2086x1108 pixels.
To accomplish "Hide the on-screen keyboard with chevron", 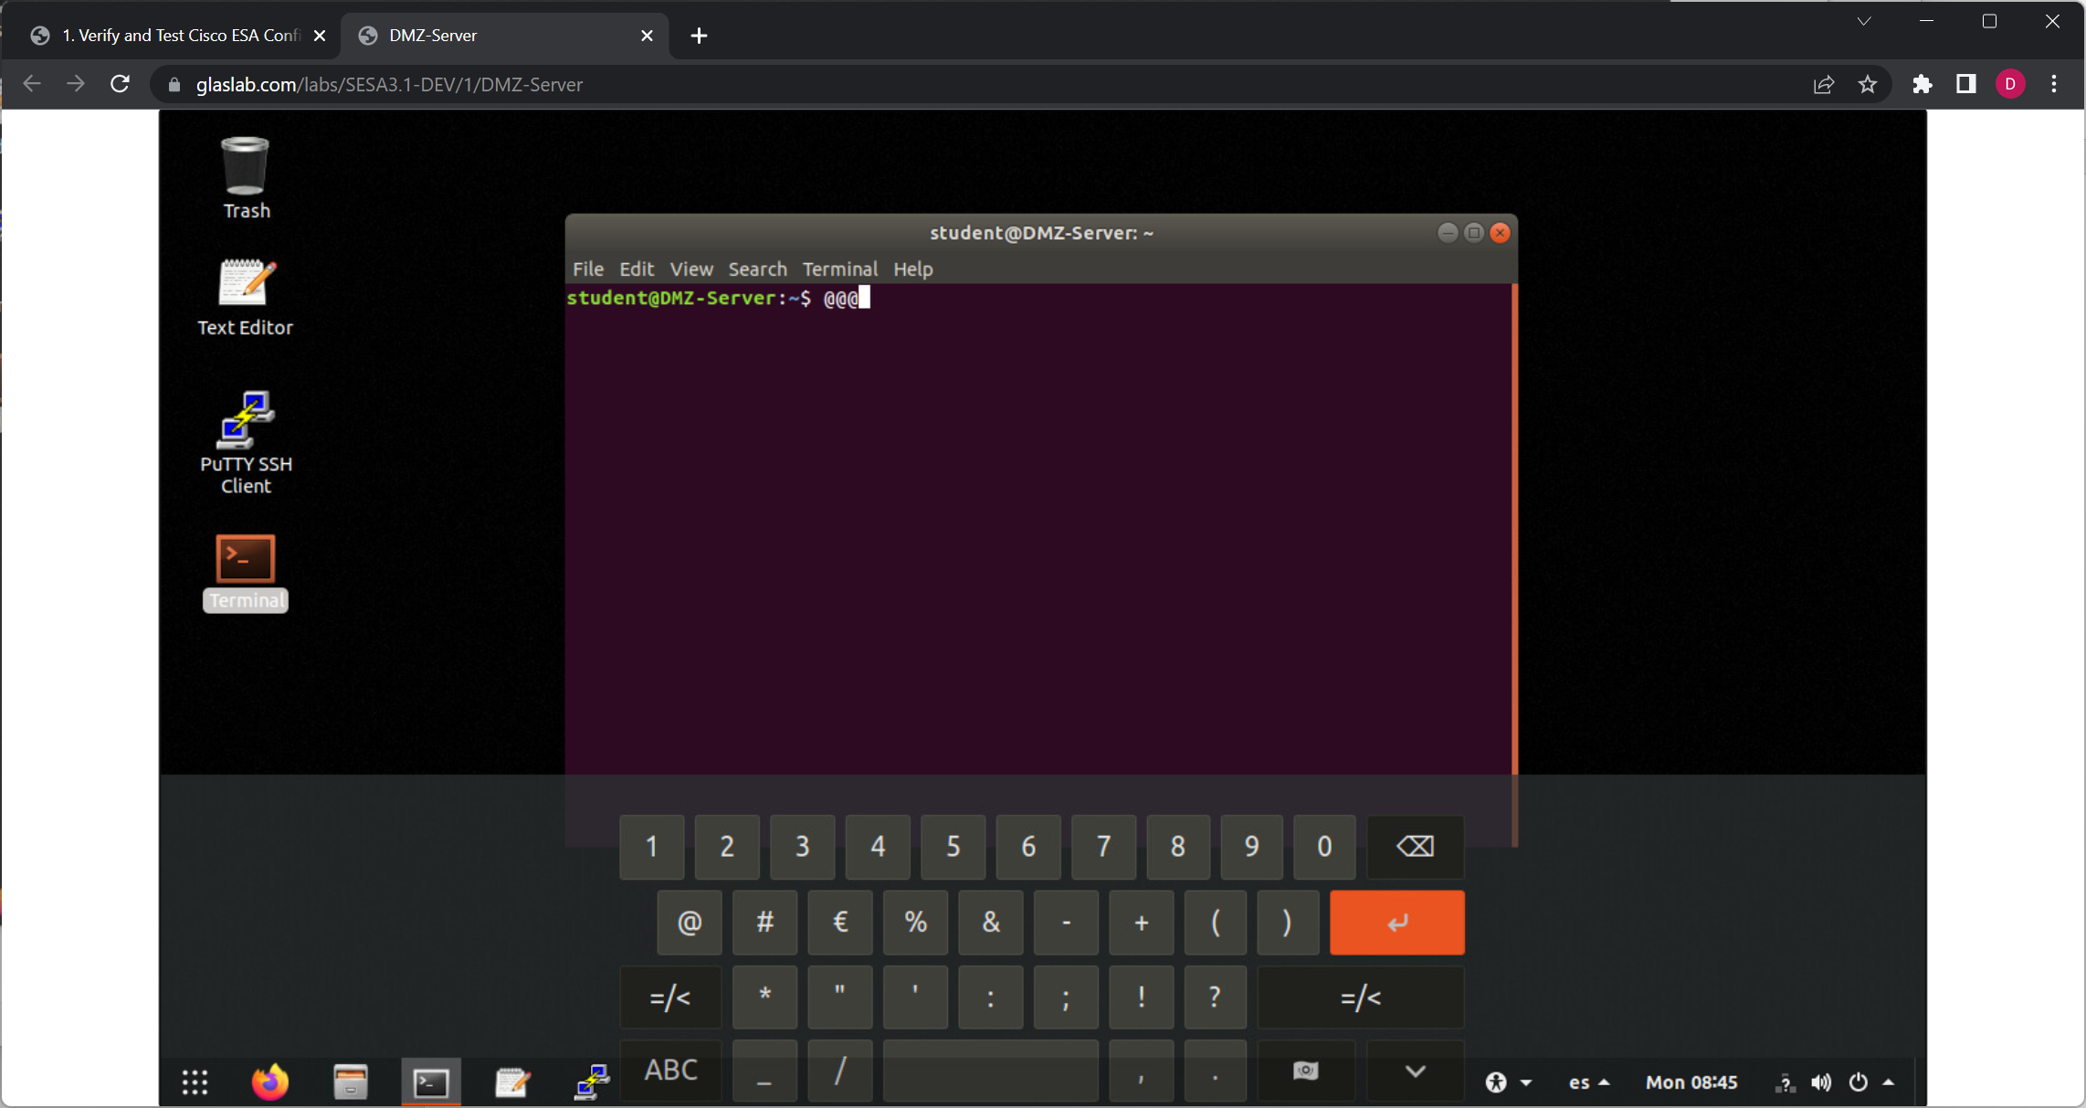I will [1415, 1071].
